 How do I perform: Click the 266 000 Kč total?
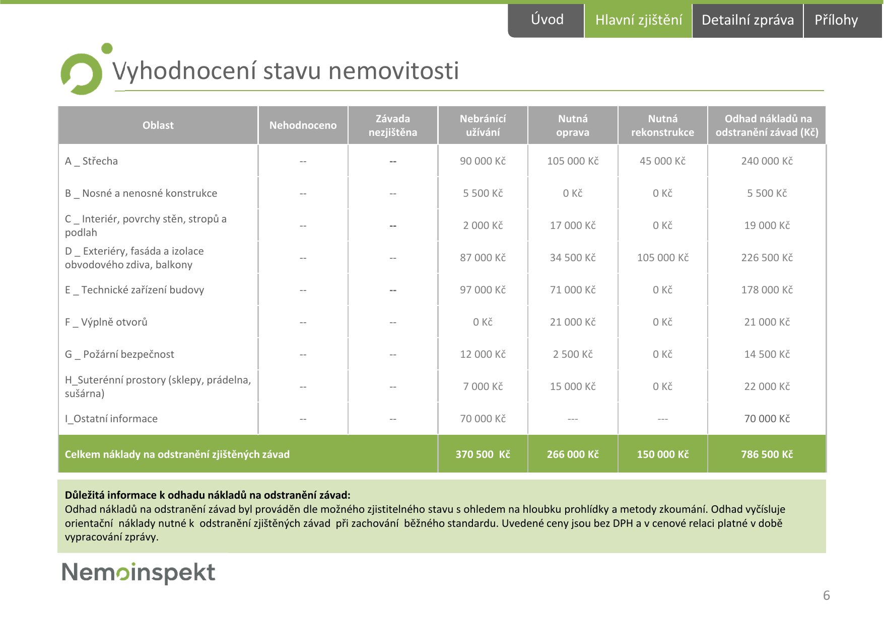[x=573, y=454]
